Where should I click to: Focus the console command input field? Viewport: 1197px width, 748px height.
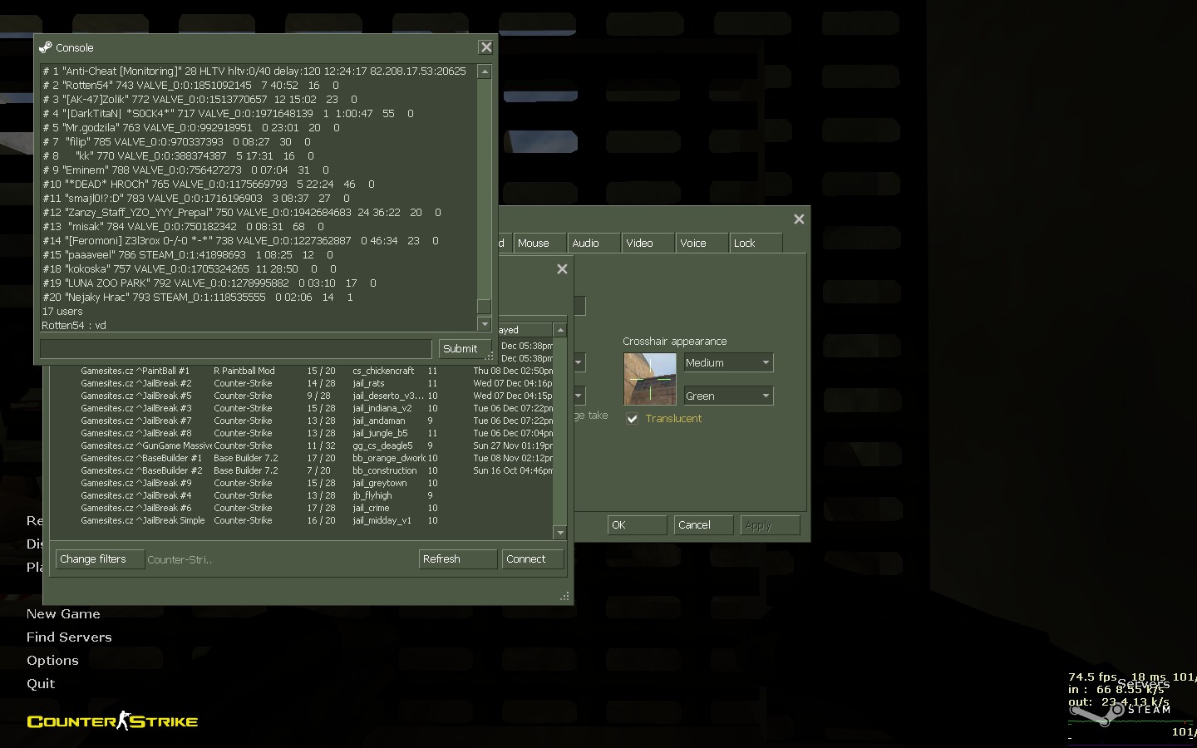236,348
